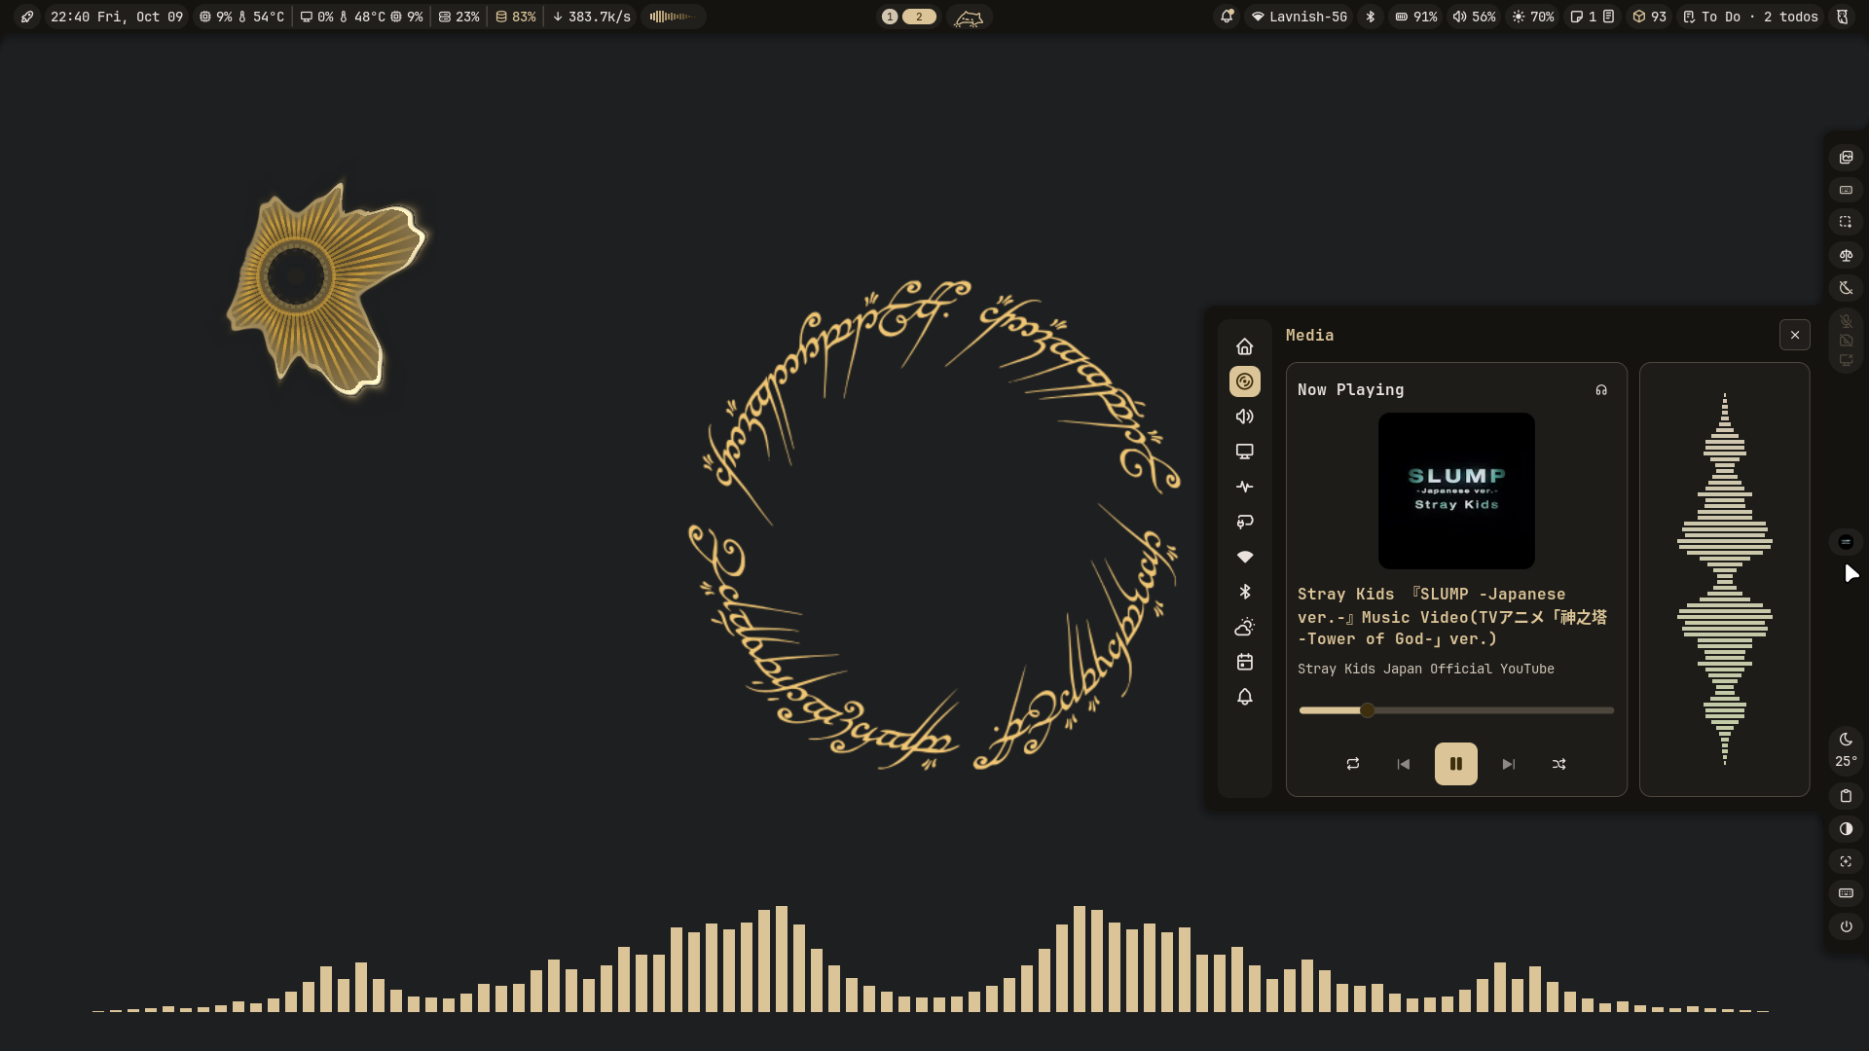
Task: Switch to workspace 1 in the top bar
Action: point(890,17)
